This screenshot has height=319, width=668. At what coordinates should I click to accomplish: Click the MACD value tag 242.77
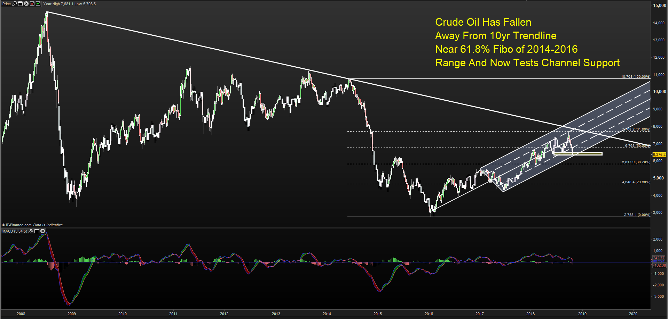point(659,258)
